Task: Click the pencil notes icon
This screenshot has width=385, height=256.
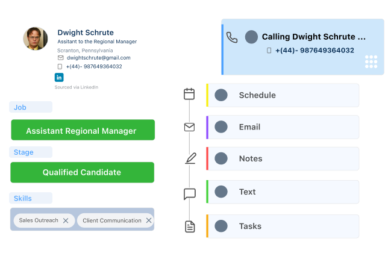Action: point(190,158)
